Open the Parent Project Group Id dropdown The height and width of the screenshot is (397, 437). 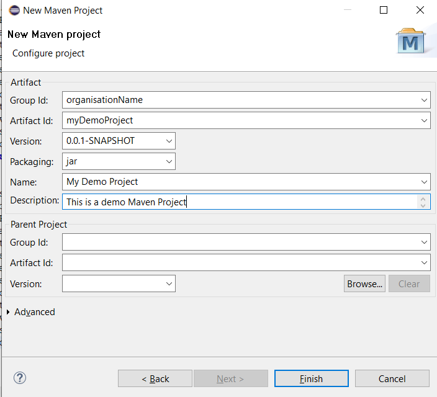coord(424,243)
